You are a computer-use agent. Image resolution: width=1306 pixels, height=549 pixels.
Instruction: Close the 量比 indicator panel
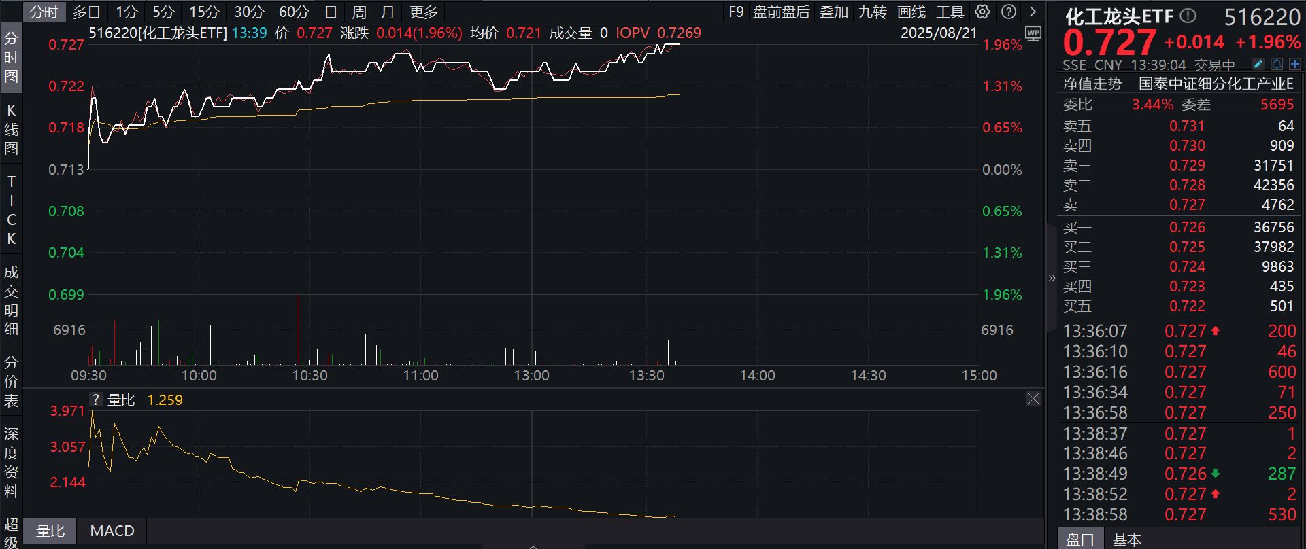[x=1033, y=399]
